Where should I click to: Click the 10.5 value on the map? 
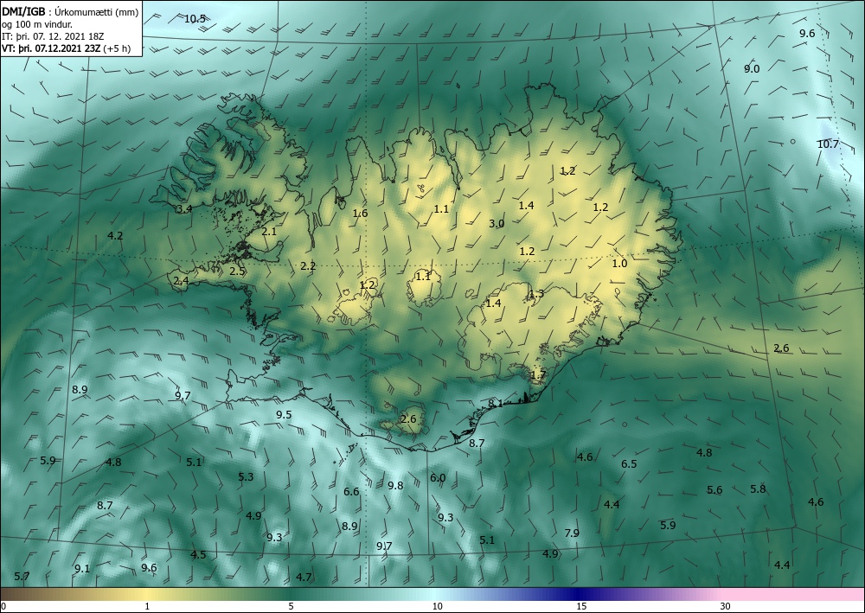[195, 19]
